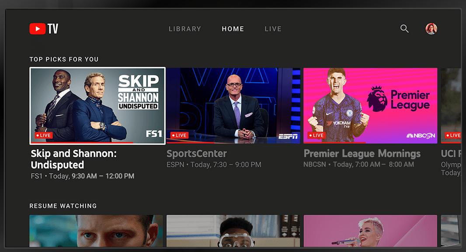The height and width of the screenshot is (252, 466).
Task: Click LIVE badge on Premier League thumbnail
Action: click(316, 135)
